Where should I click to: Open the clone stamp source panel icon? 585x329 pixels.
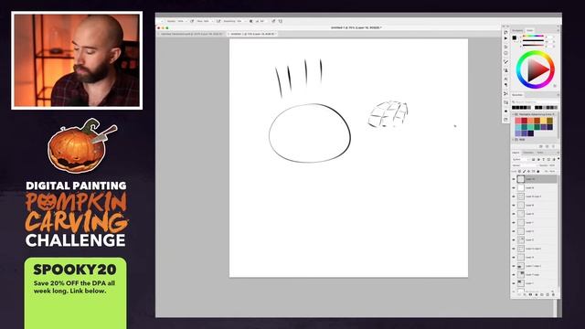(x=505, y=70)
